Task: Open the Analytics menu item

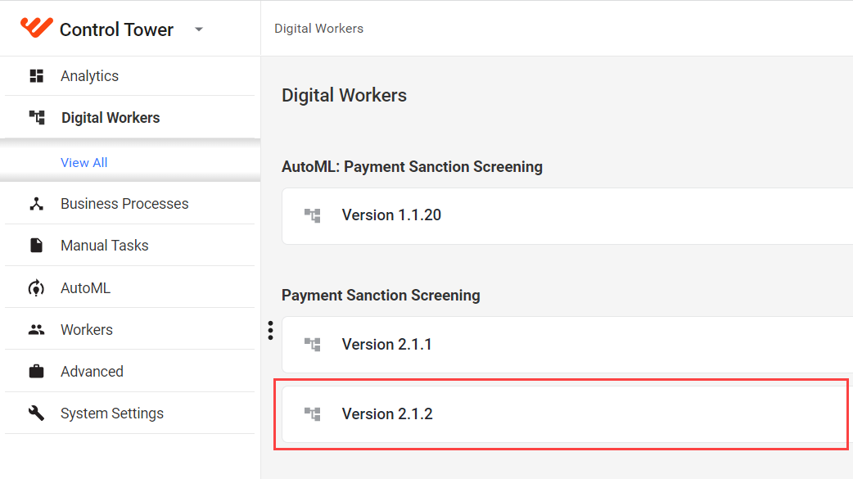Action: (130, 75)
